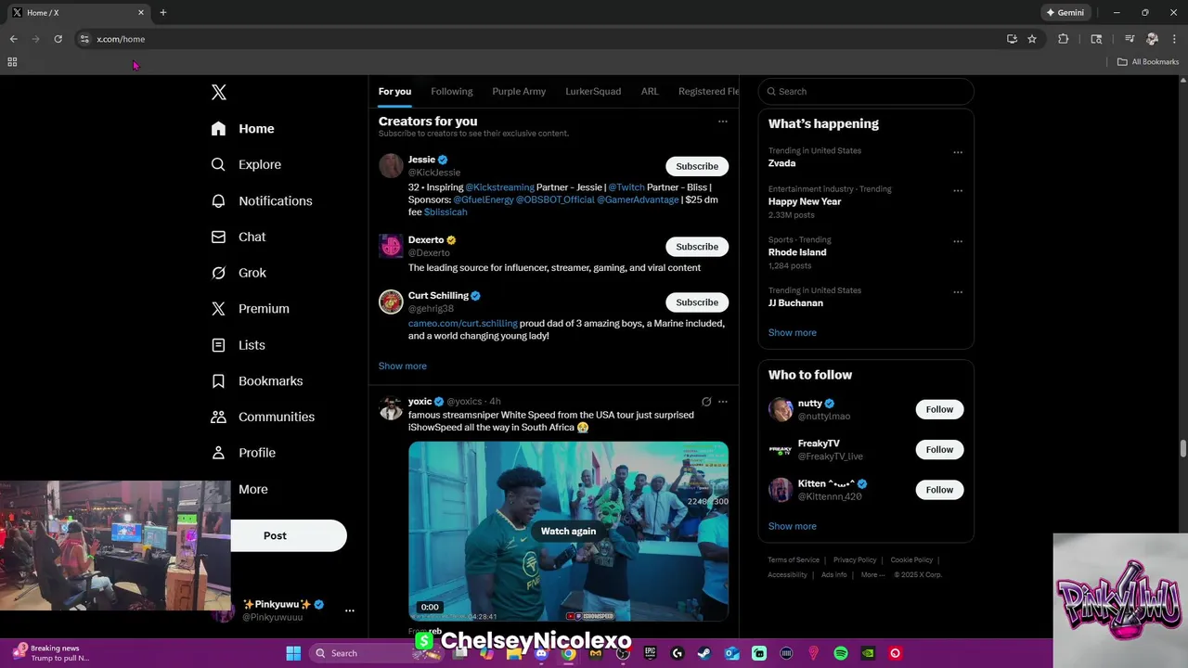Viewport: 1188px width, 668px height.
Task: Launch Grok from the sidebar
Action: (239, 273)
